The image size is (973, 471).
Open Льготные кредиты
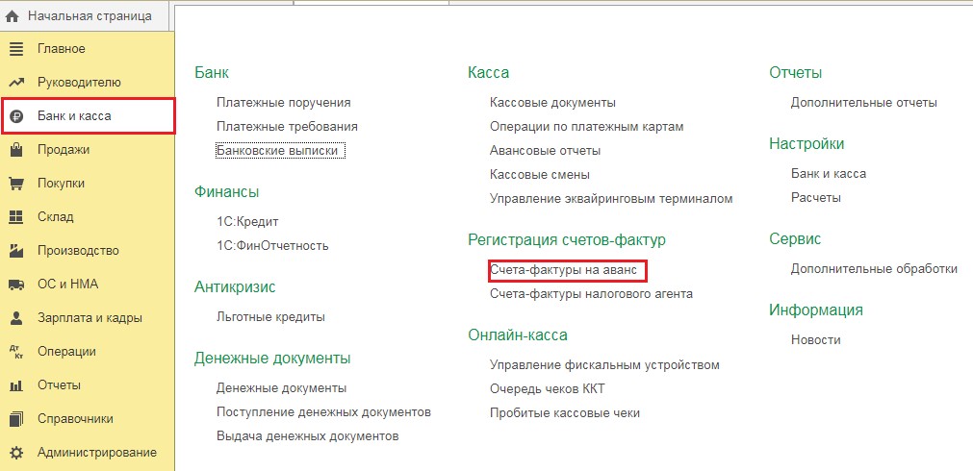point(270,317)
